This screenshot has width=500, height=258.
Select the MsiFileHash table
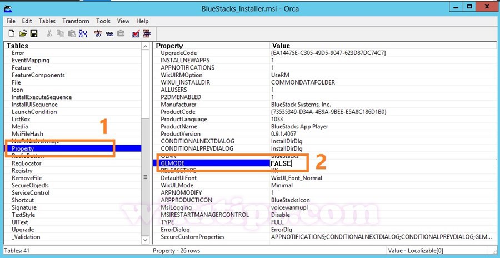tap(27, 134)
